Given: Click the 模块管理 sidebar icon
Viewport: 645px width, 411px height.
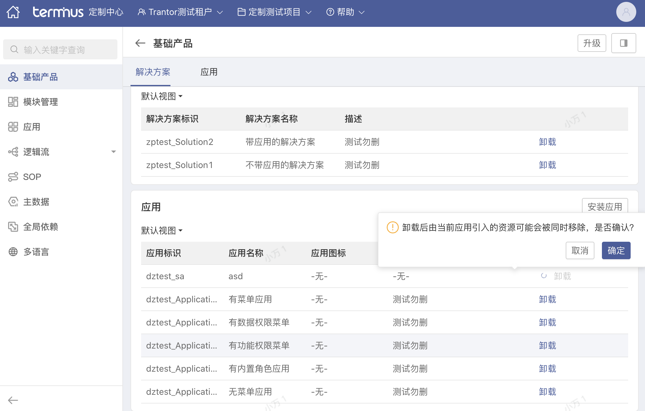Looking at the screenshot, I should click(x=13, y=102).
